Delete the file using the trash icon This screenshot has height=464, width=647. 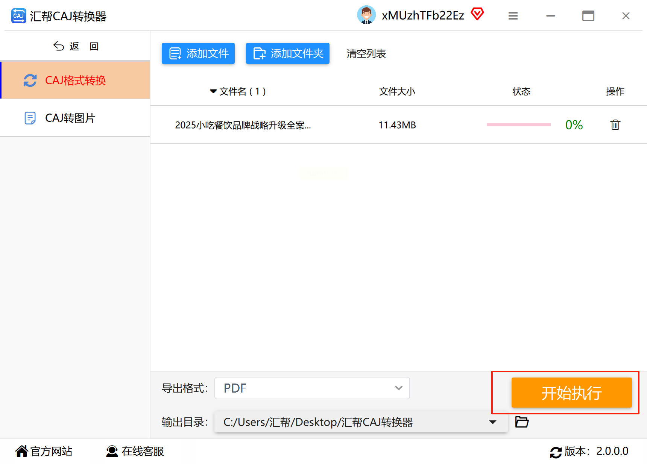pyautogui.click(x=615, y=124)
